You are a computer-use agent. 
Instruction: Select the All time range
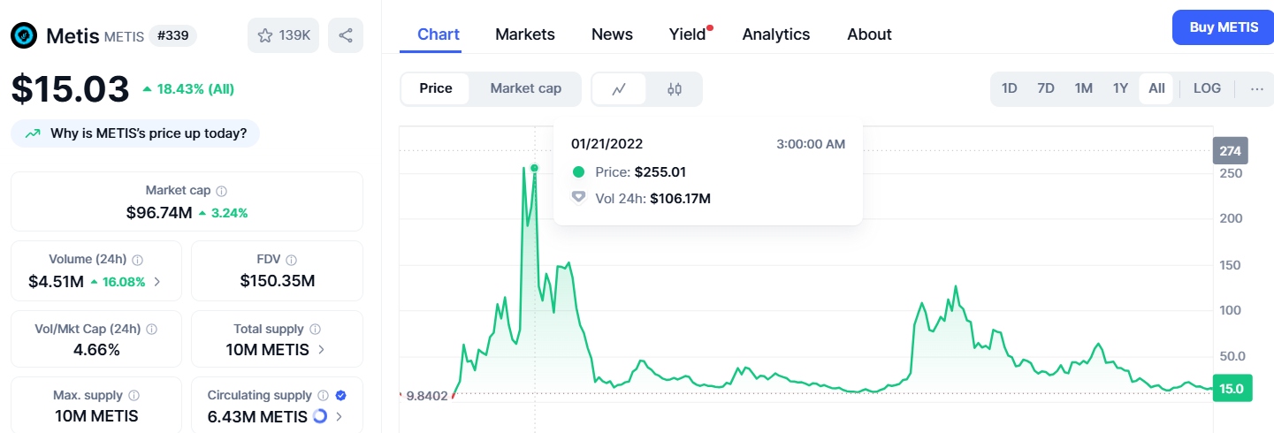1156,88
